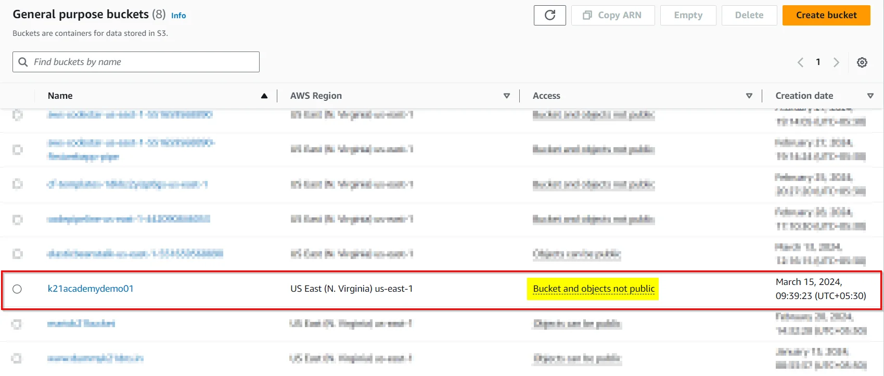Click page number 1
Image resolution: width=884 pixels, height=376 pixels.
point(818,62)
